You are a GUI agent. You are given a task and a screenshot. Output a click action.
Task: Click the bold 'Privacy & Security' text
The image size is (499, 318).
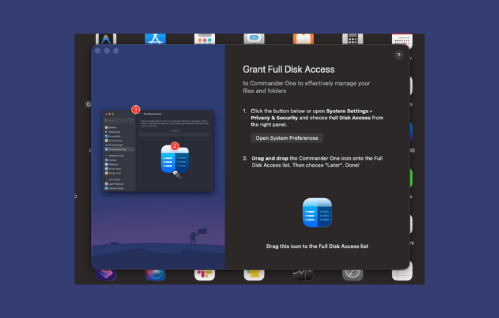(275, 118)
